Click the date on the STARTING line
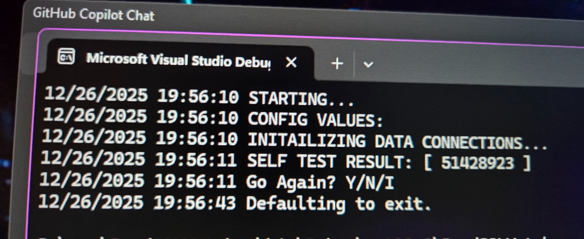The height and width of the screenshot is (239, 584). pos(96,94)
